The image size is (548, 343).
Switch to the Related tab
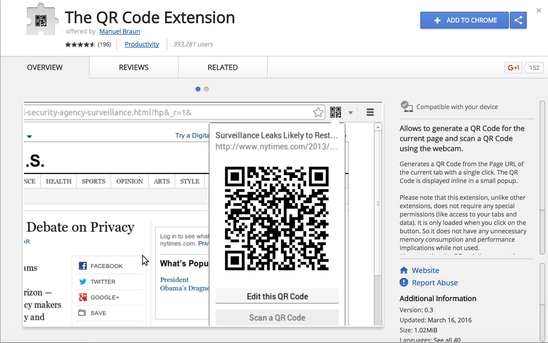point(223,67)
